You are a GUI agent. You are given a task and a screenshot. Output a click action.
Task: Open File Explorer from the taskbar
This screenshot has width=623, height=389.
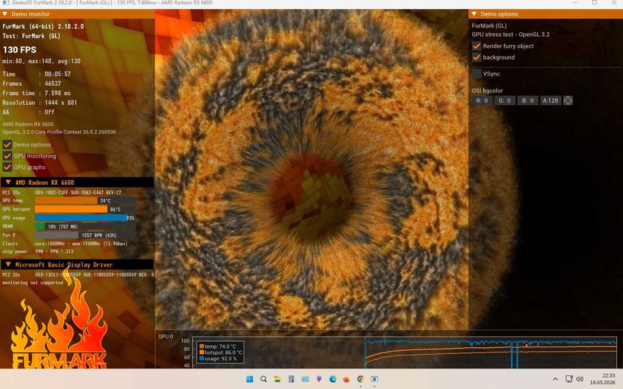point(277,379)
